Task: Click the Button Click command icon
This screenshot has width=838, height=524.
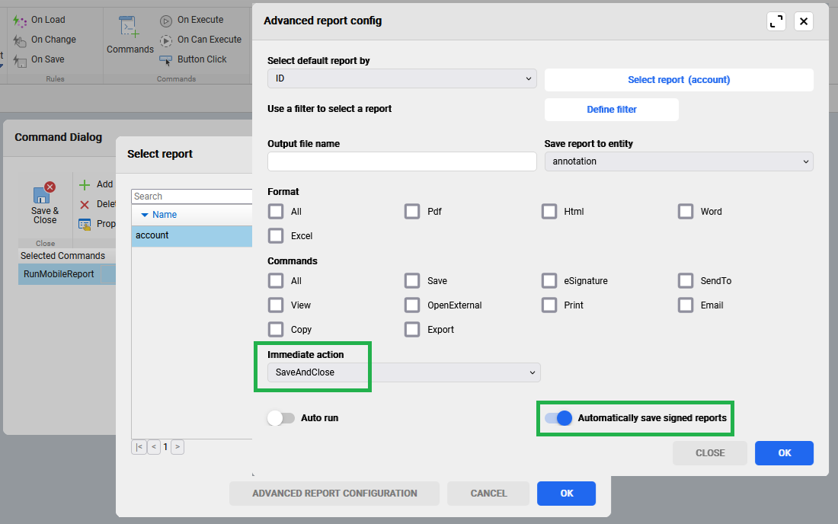Action: click(166, 60)
